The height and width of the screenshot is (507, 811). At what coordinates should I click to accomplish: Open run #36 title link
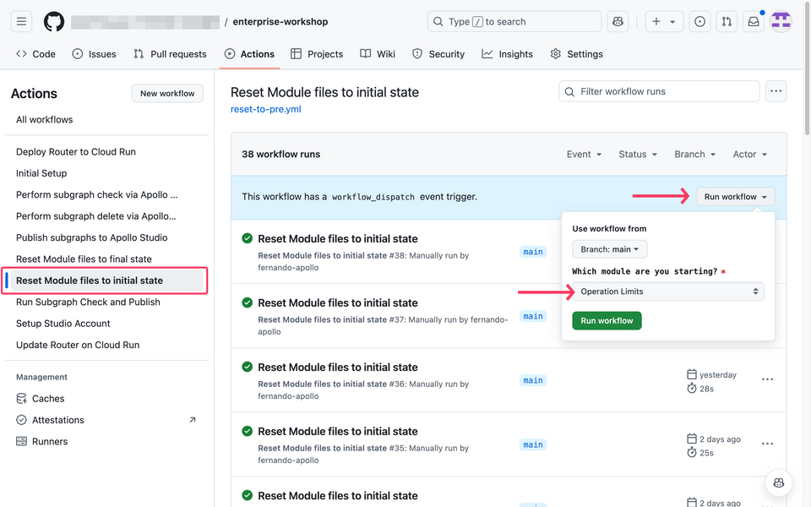point(338,367)
